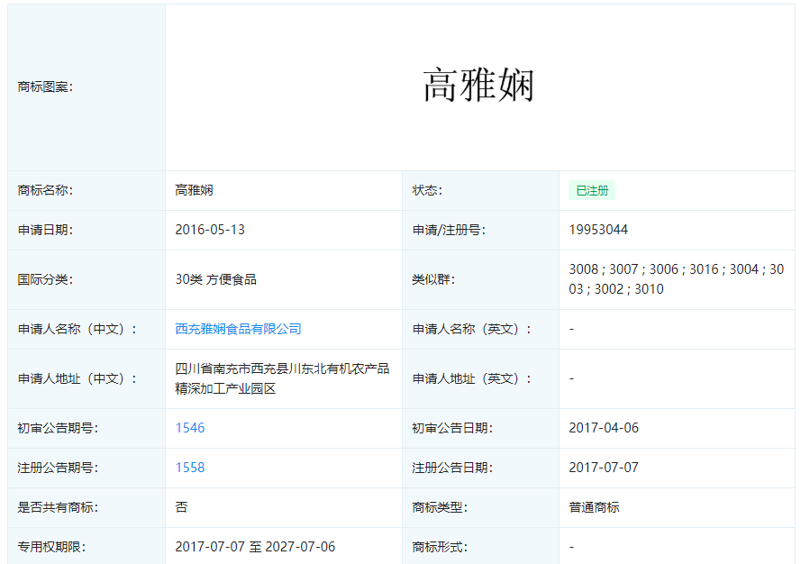Click registration announcement date 2017-07-07
810x564 pixels.
click(604, 468)
